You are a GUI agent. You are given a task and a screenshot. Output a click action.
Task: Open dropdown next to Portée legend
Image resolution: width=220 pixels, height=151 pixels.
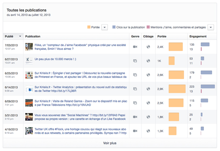(104, 27)
